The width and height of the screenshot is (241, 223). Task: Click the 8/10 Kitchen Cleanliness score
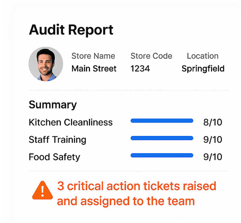coord(213,122)
